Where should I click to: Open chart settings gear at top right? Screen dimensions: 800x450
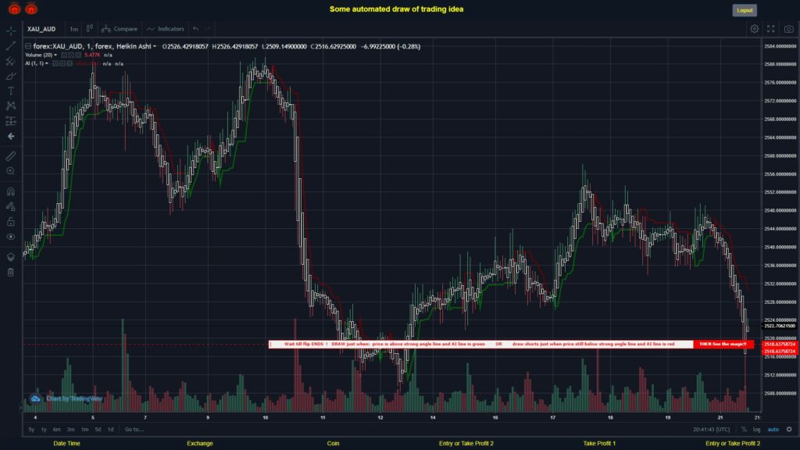click(754, 29)
